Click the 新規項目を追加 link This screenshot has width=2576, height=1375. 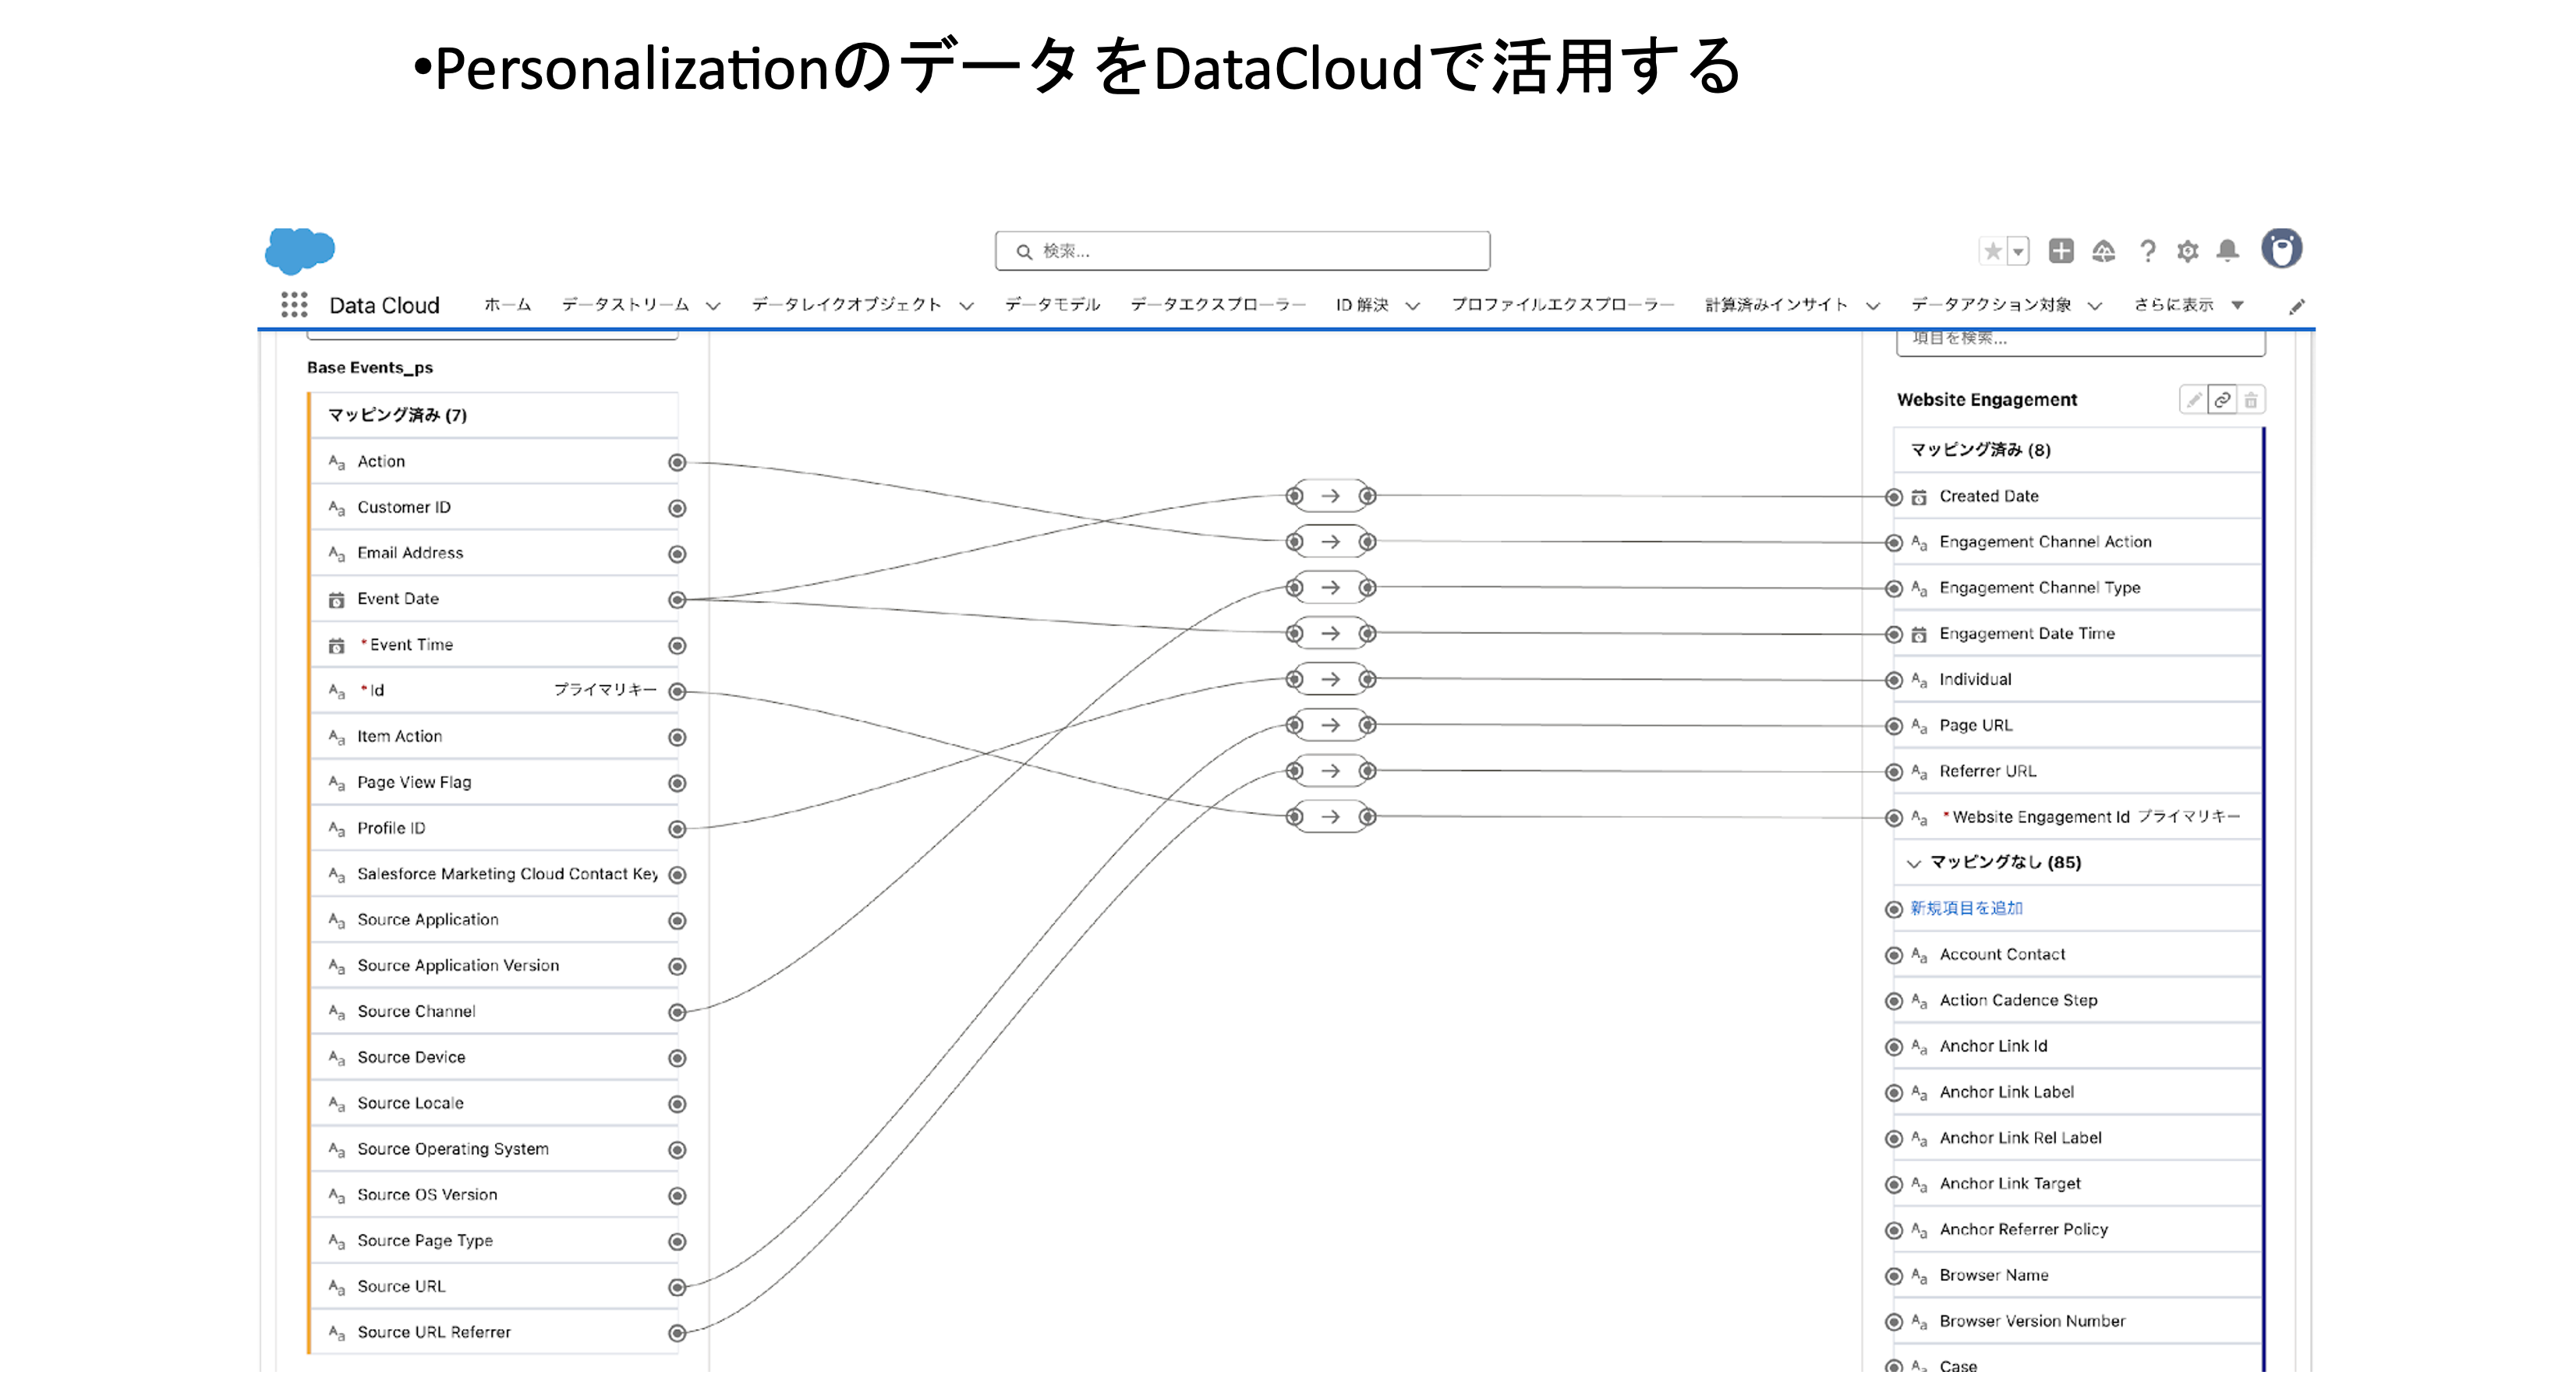pyautogui.click(x=1966, y=908)
